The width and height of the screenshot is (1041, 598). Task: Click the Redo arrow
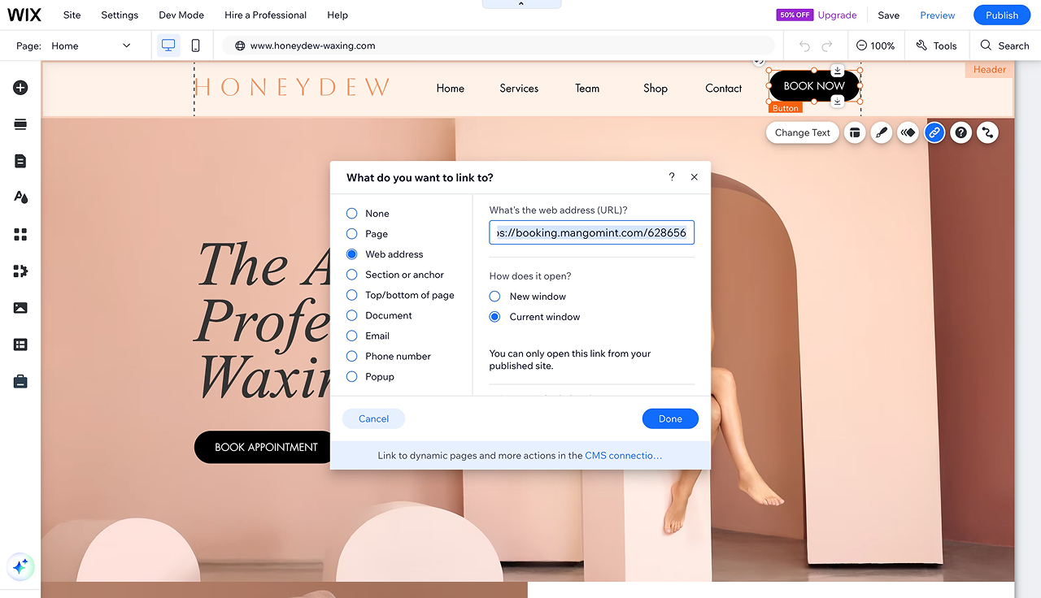(827, 45)
